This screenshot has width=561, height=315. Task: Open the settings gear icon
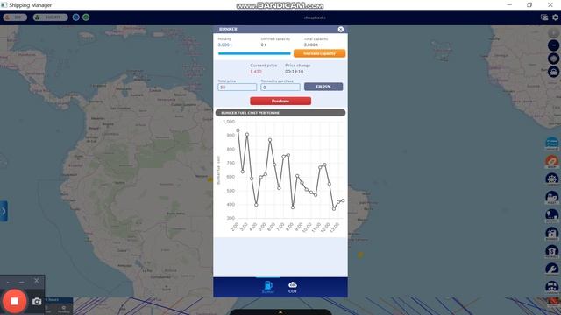(x=555, y=17)
